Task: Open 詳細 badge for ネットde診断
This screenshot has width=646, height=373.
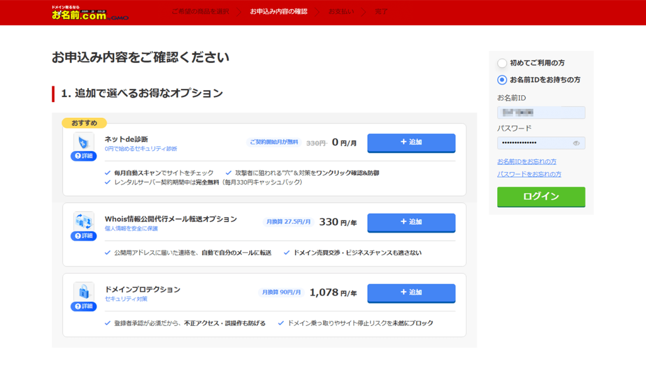Action: 83,156
